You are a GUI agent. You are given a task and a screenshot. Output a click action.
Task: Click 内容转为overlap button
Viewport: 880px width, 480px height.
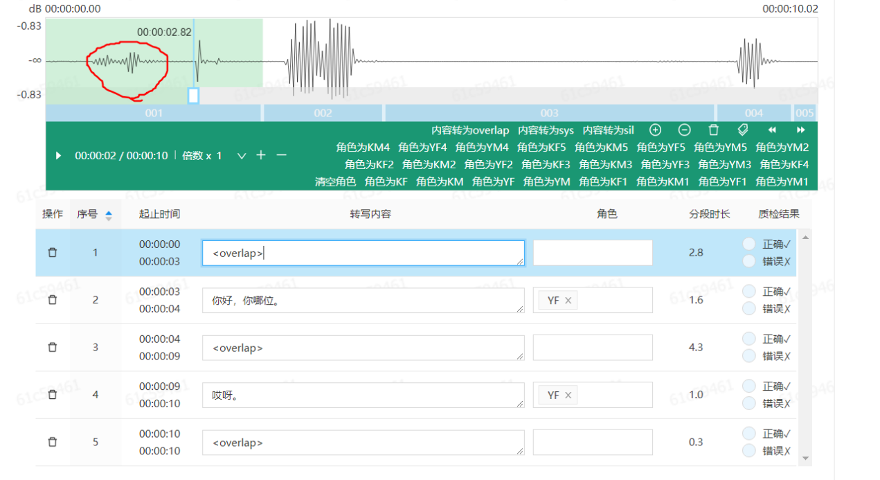point(469,130)
